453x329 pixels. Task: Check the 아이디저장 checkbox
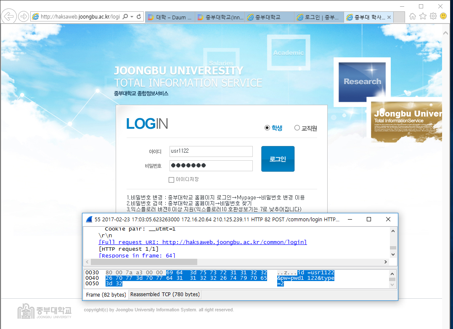point(171,180)
